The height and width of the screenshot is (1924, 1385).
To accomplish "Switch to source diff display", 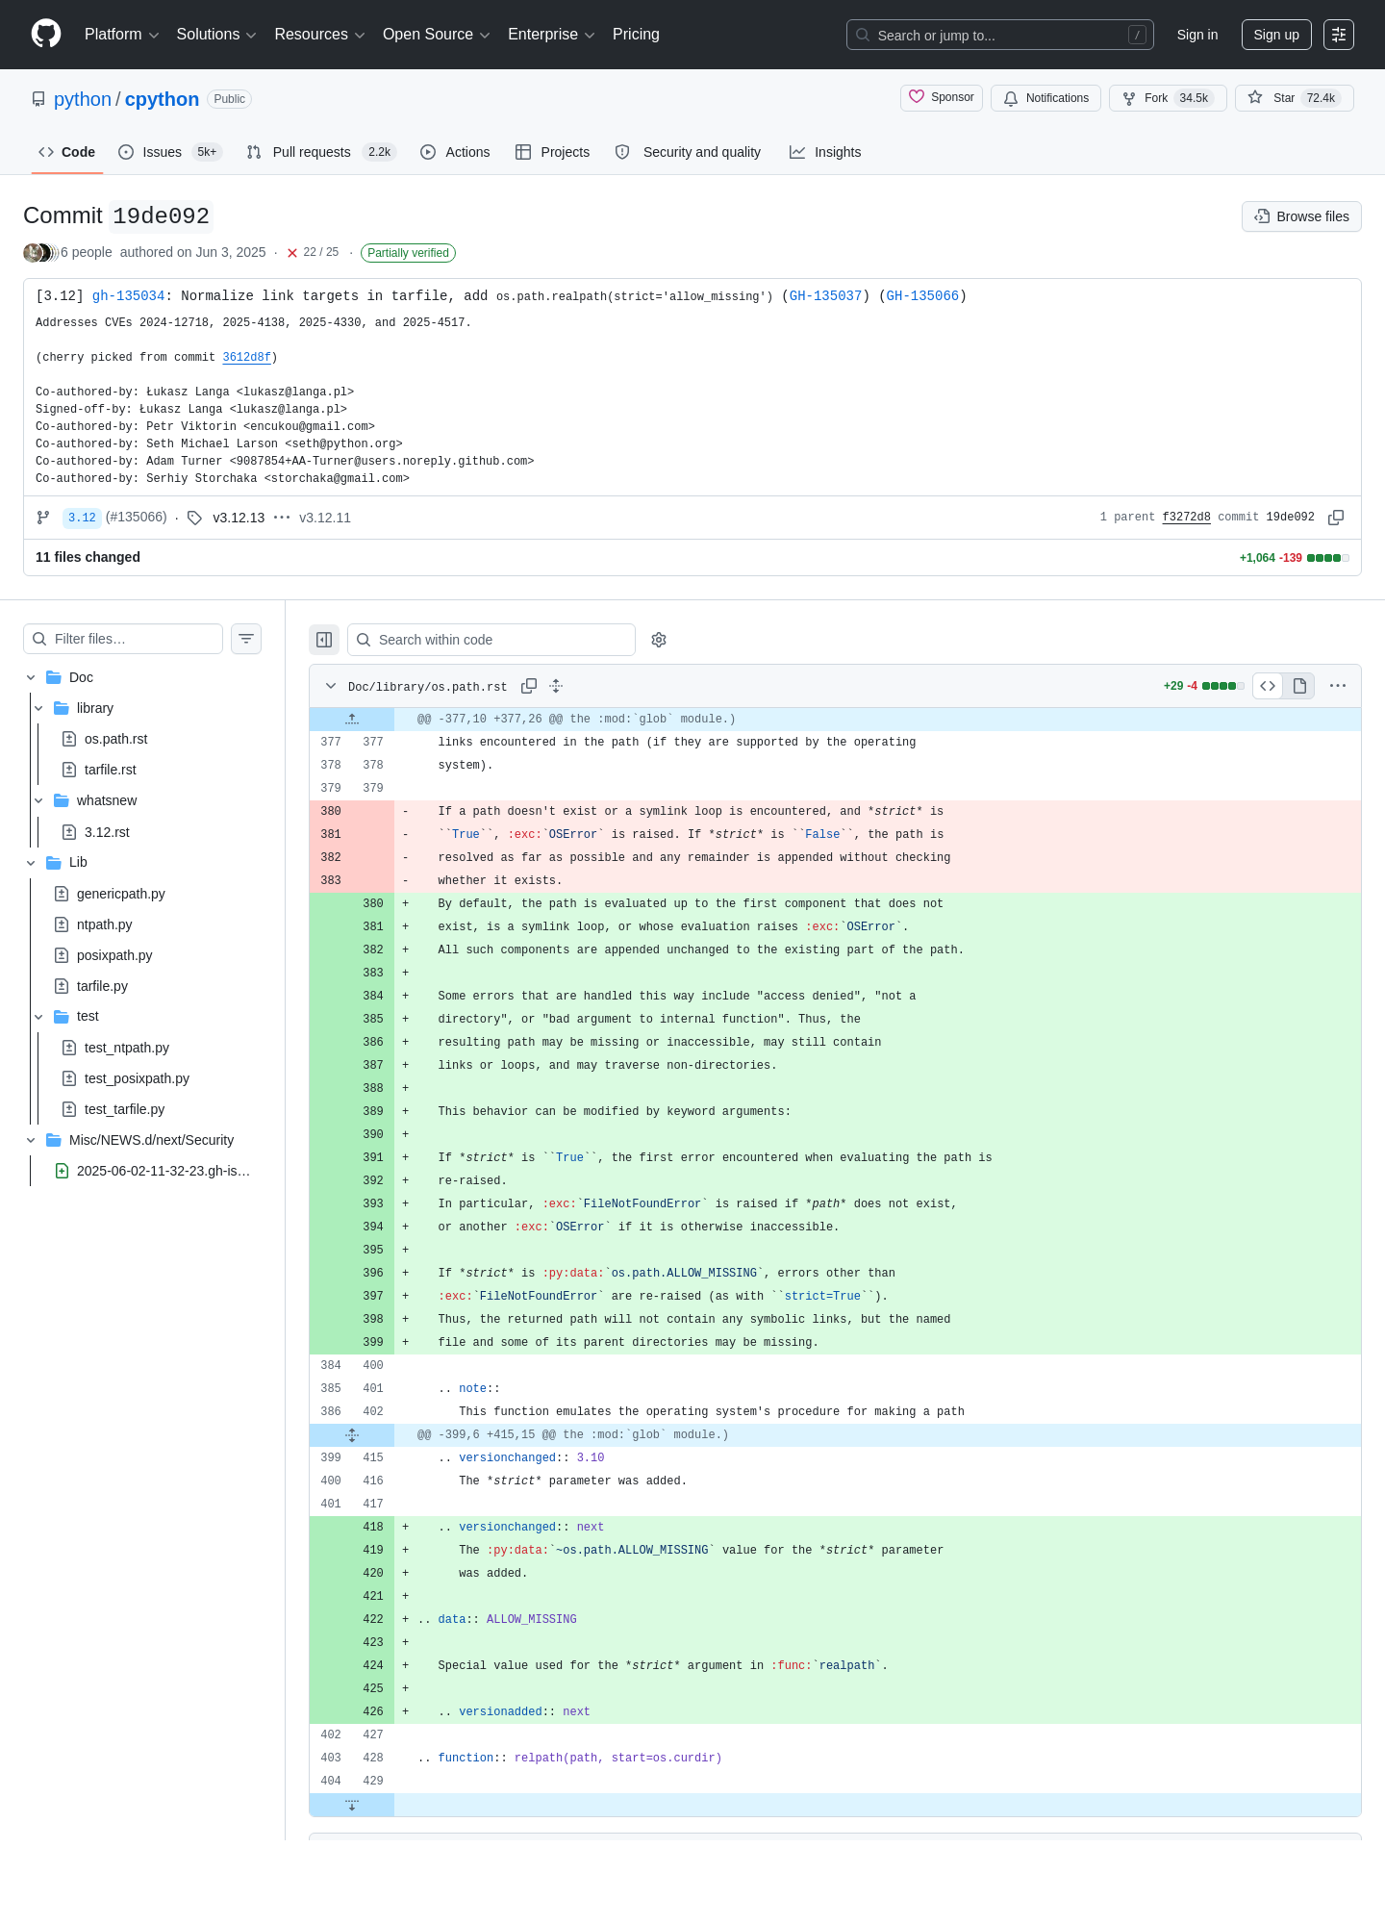I will [1268, 686].
